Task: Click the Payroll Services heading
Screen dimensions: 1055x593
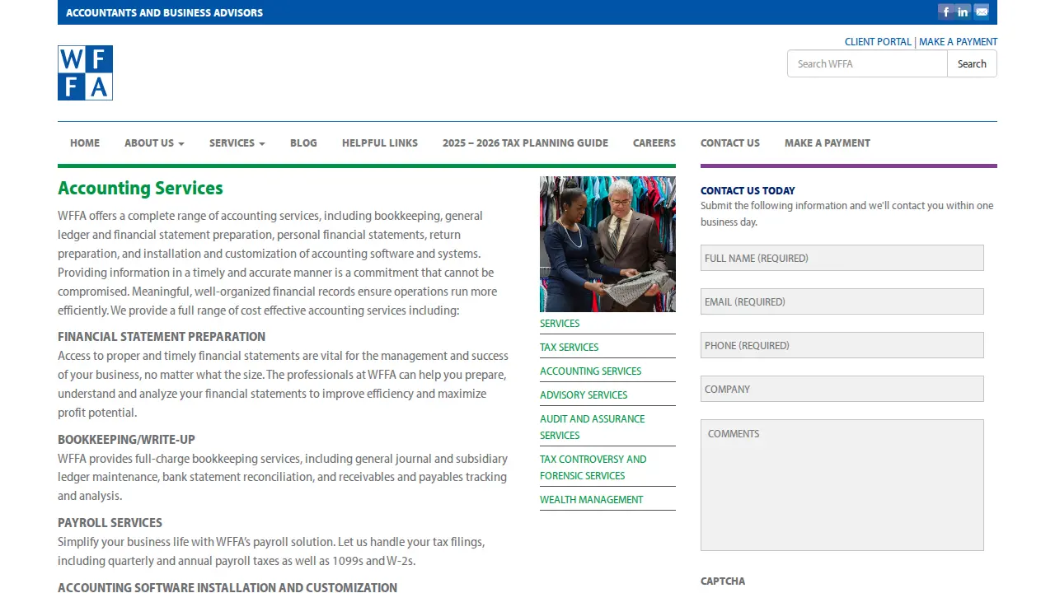Action: [110, 523]
